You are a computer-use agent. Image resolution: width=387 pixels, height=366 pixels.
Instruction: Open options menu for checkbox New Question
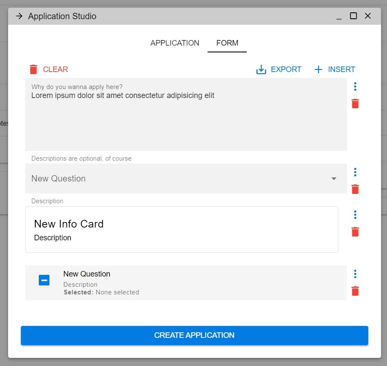[355, 274]
